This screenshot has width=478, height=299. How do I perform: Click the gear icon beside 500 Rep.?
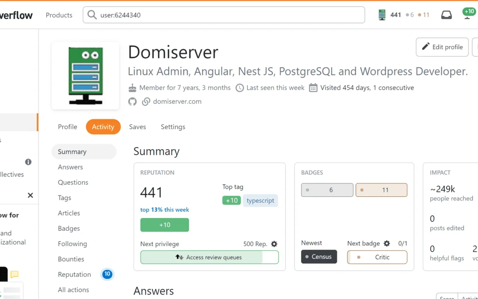click(x=274, y=244)
